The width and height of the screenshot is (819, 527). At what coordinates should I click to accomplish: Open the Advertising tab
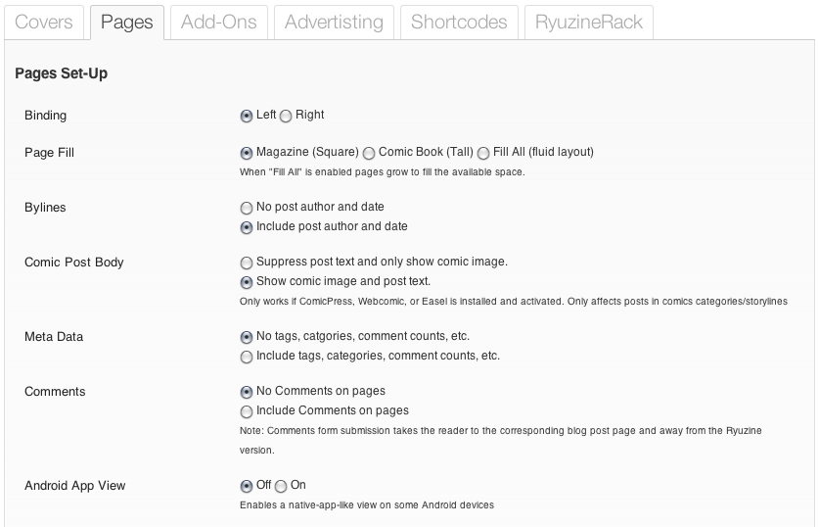[x=334, y=23]
